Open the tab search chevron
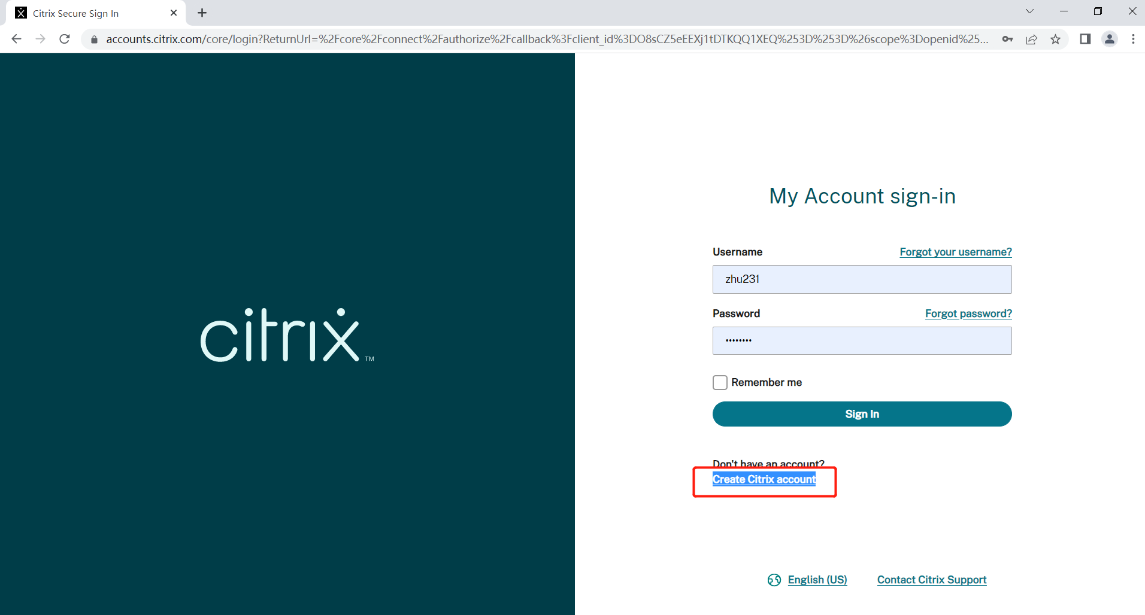 pos(1029,11)
